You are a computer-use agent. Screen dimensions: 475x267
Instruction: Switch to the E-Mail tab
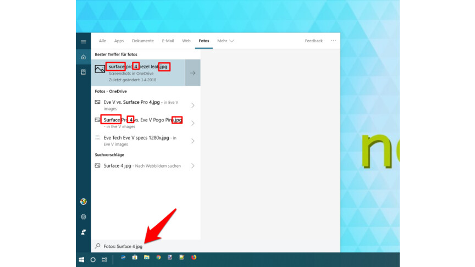168,41
